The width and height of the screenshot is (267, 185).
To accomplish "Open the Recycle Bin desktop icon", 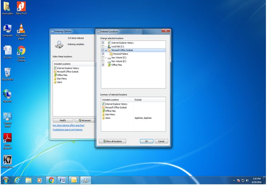I will (x=7, y=74).
